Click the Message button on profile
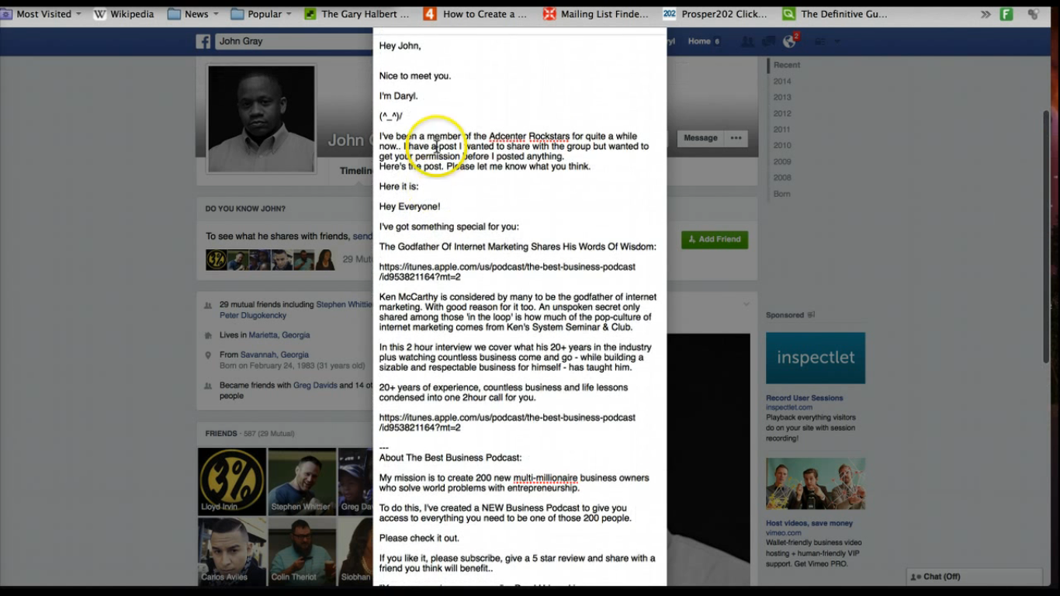Image resolution: width=1060 pixels, height=596 pixels. [701, 138]
